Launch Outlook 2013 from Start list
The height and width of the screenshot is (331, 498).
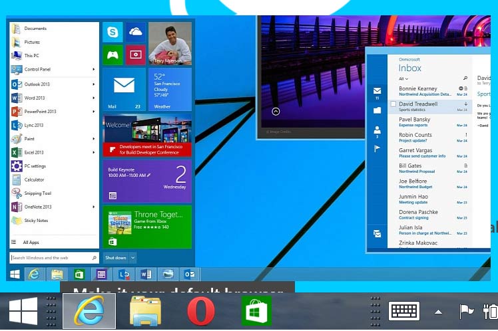pos(37,84)
